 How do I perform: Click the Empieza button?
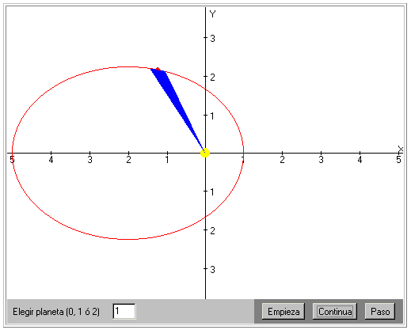(x=284, y=312)
